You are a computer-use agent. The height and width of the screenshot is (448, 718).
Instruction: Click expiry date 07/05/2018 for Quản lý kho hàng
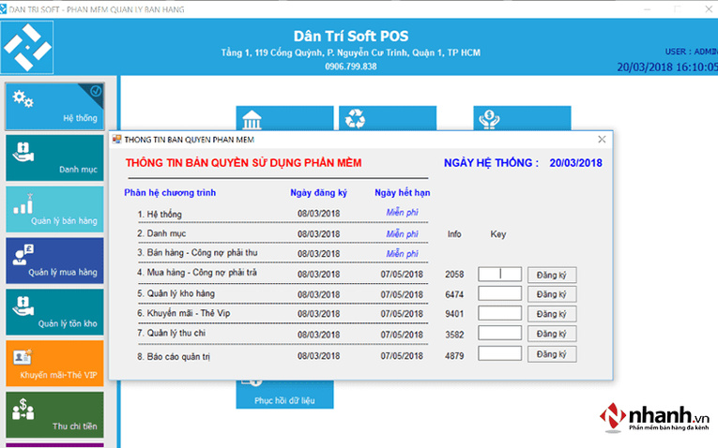pos(402,294)
